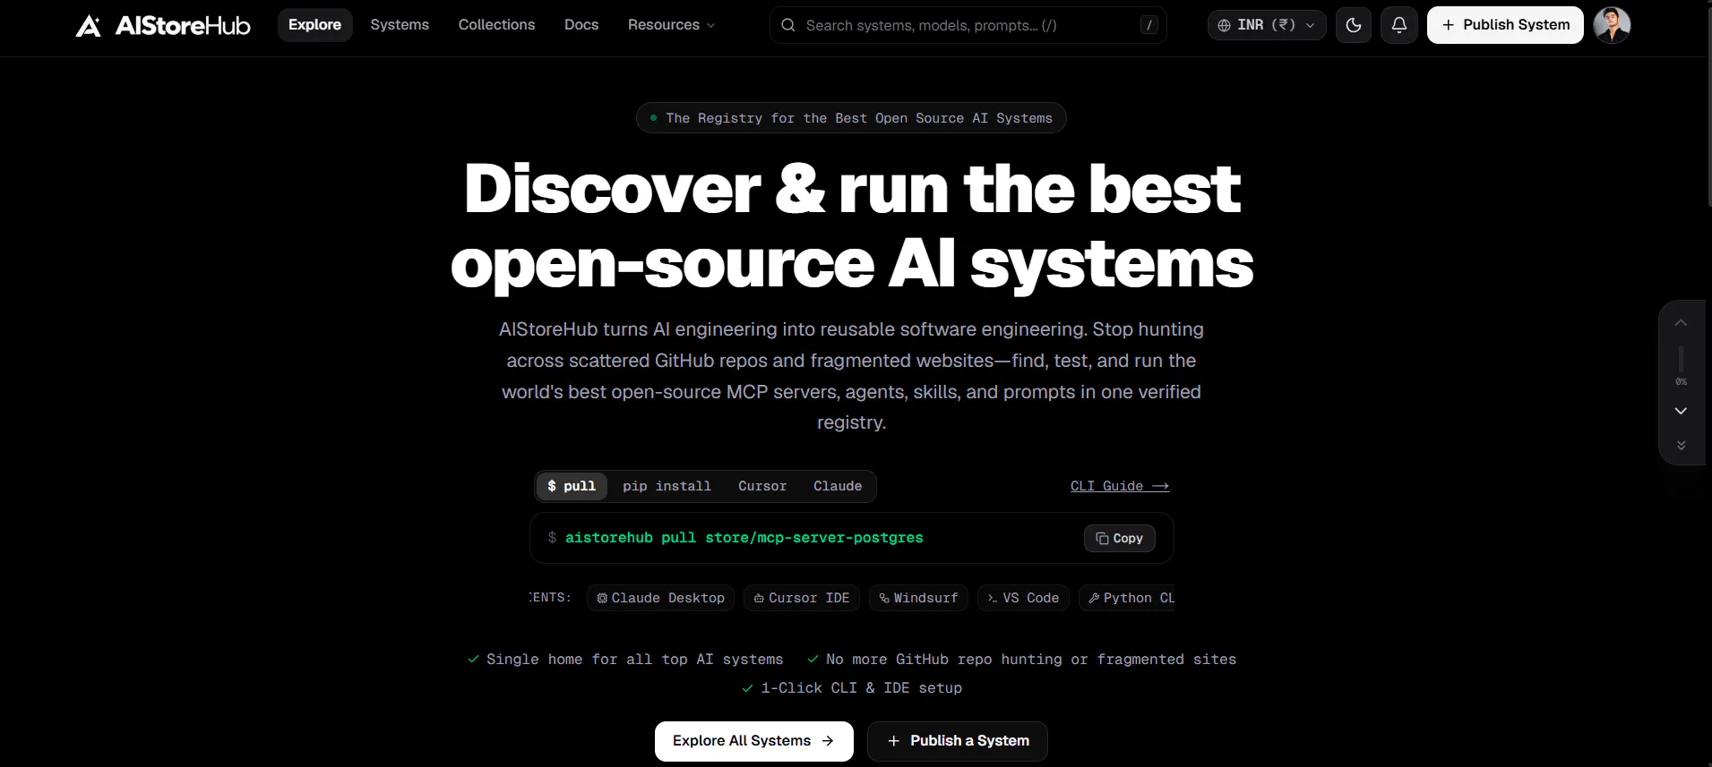The image size is (1712, 767).
Task: Click the command text 'aistorehub pull store/mcp-server-postgres'
Action: [x=744, y=538]
